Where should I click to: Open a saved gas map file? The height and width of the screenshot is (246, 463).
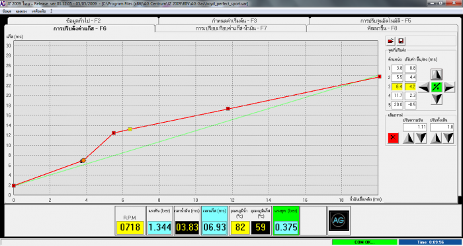click(391, 41)
